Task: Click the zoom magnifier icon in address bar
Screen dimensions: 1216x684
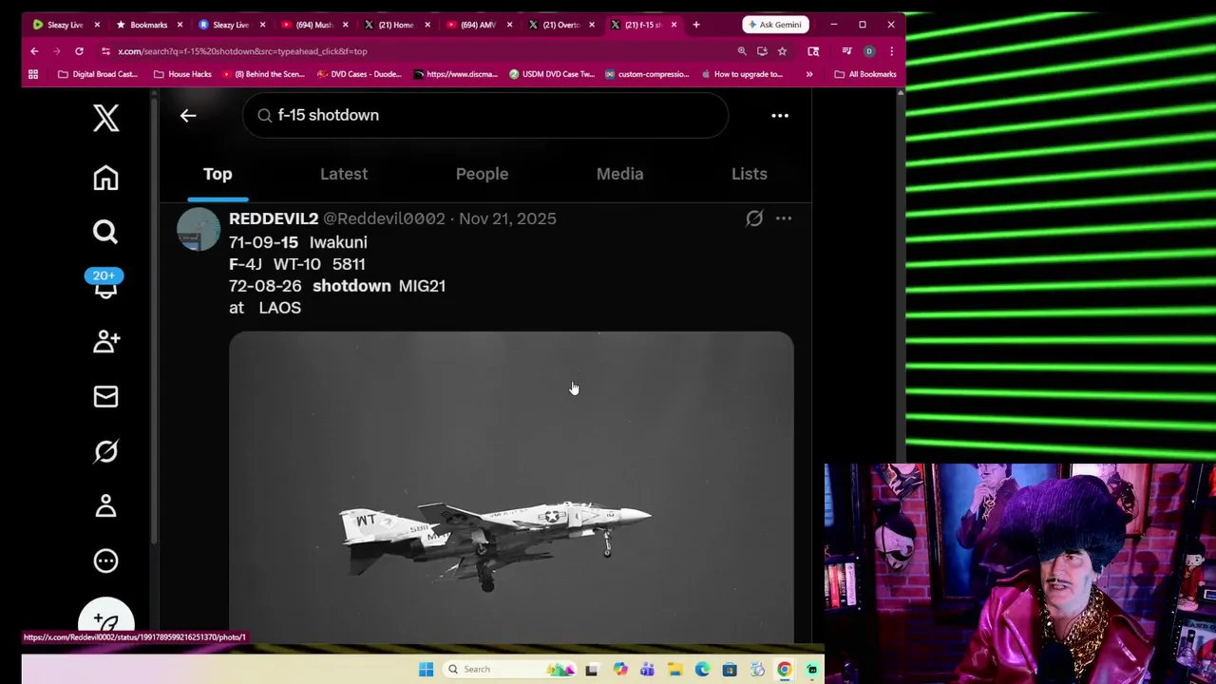Action: click(x=742, y=51)
